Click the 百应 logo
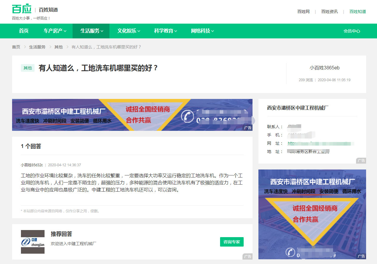The height and width of the screenshot is (264, 377). (22, 9)
